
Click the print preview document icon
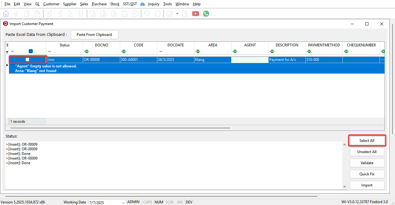pyautogui.click(x=185, y=14)
